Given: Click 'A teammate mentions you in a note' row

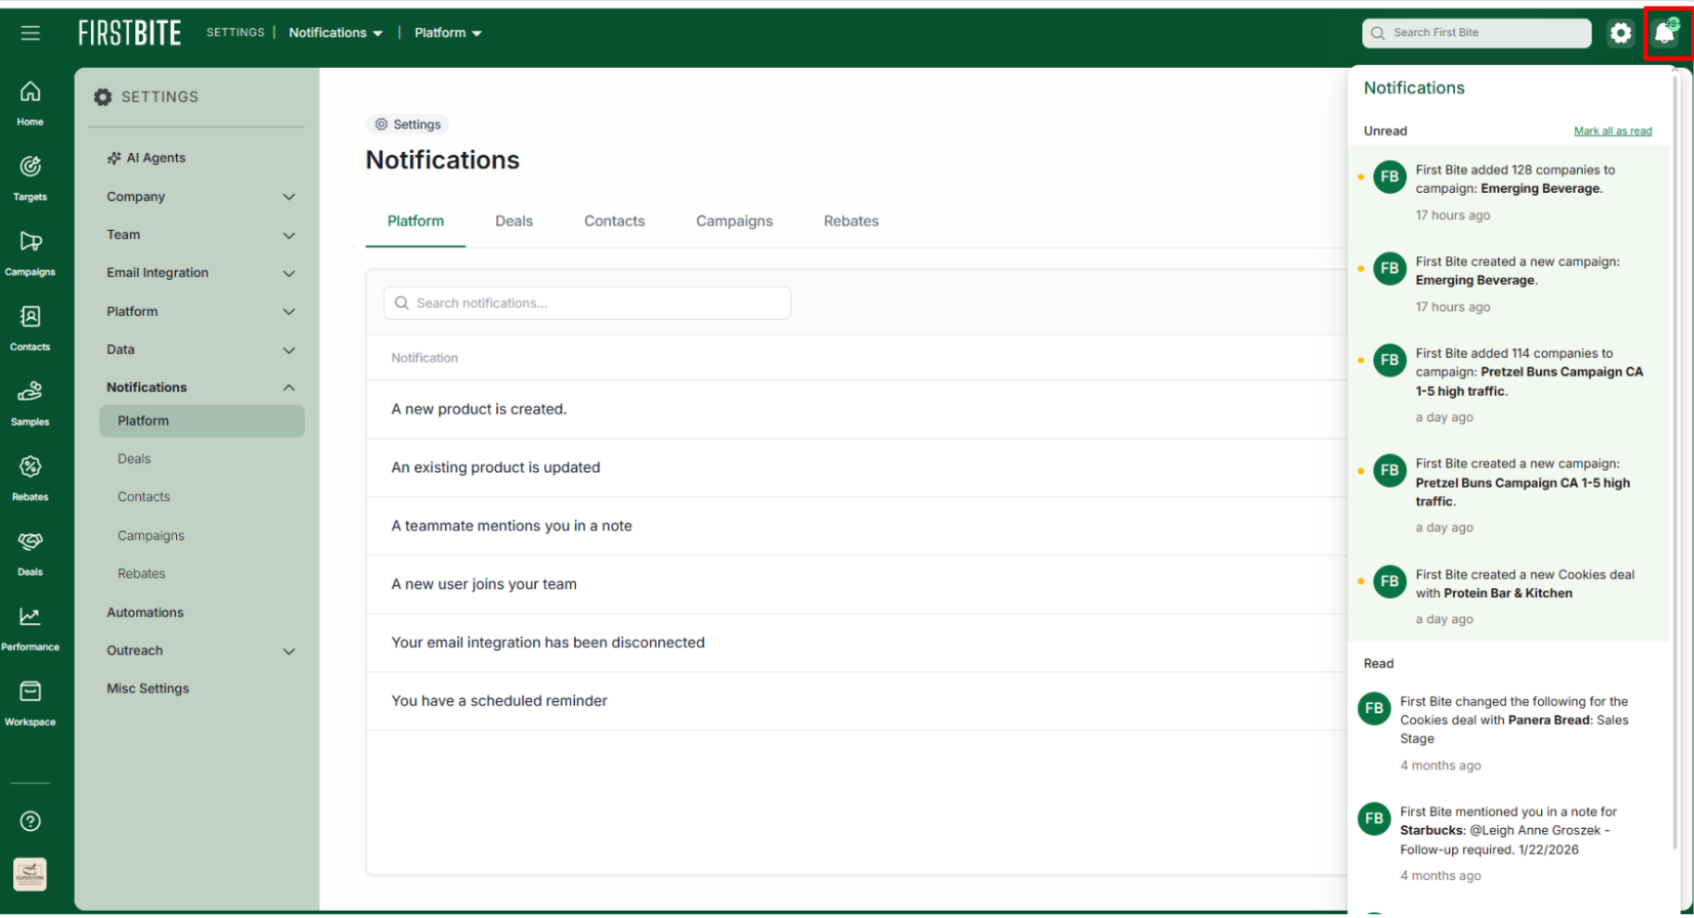Looking at the screenshot, I should click(857, 527).
